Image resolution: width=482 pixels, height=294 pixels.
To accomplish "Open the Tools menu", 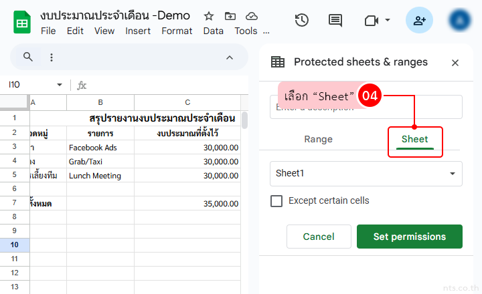I will tap(246, 31).
